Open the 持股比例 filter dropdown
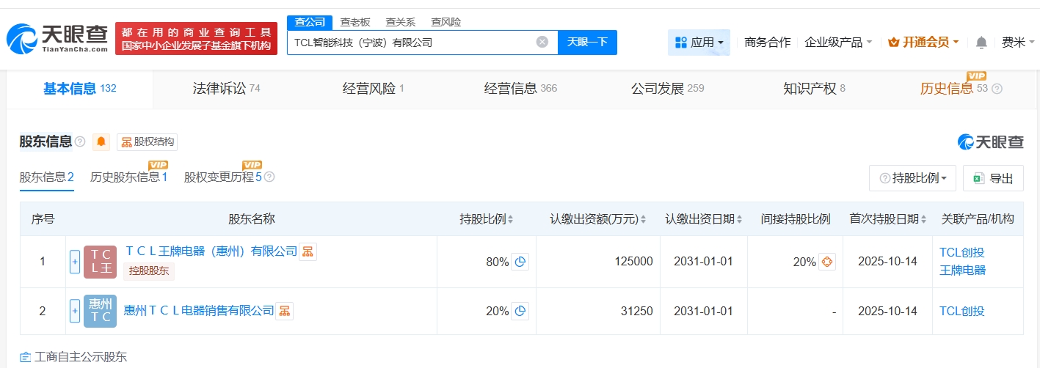Screen dimensions: 1040x368 click(x=912, y=178)
